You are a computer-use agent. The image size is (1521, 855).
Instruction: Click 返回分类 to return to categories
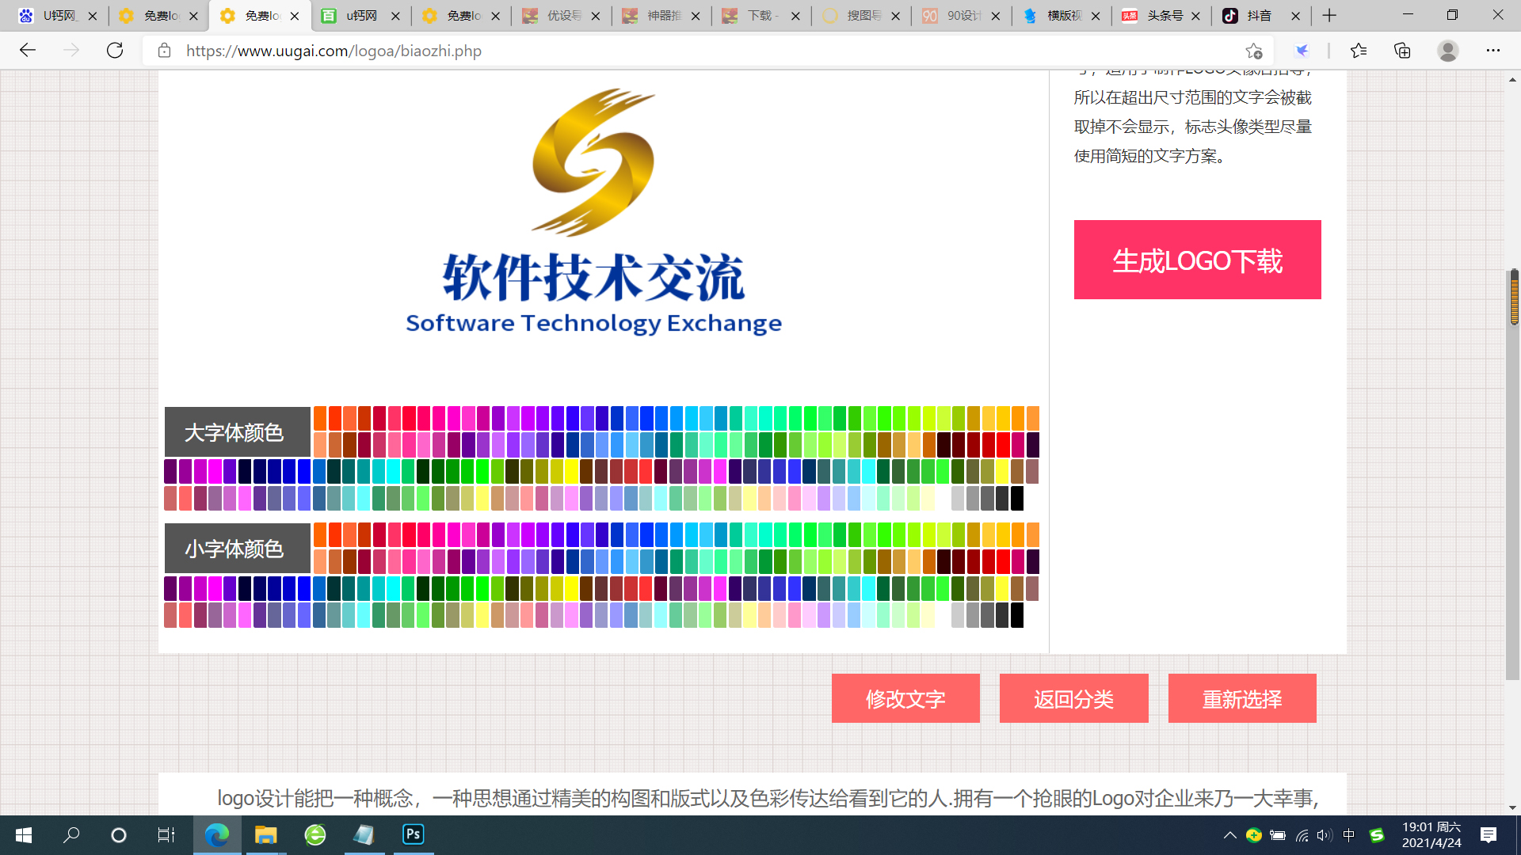click(x=1074, y=698)
